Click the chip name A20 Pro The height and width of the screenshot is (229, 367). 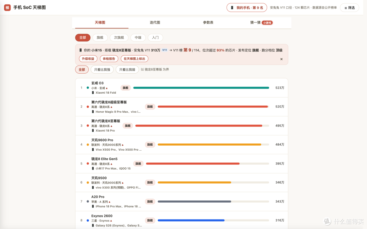click(x=98, y=197)
